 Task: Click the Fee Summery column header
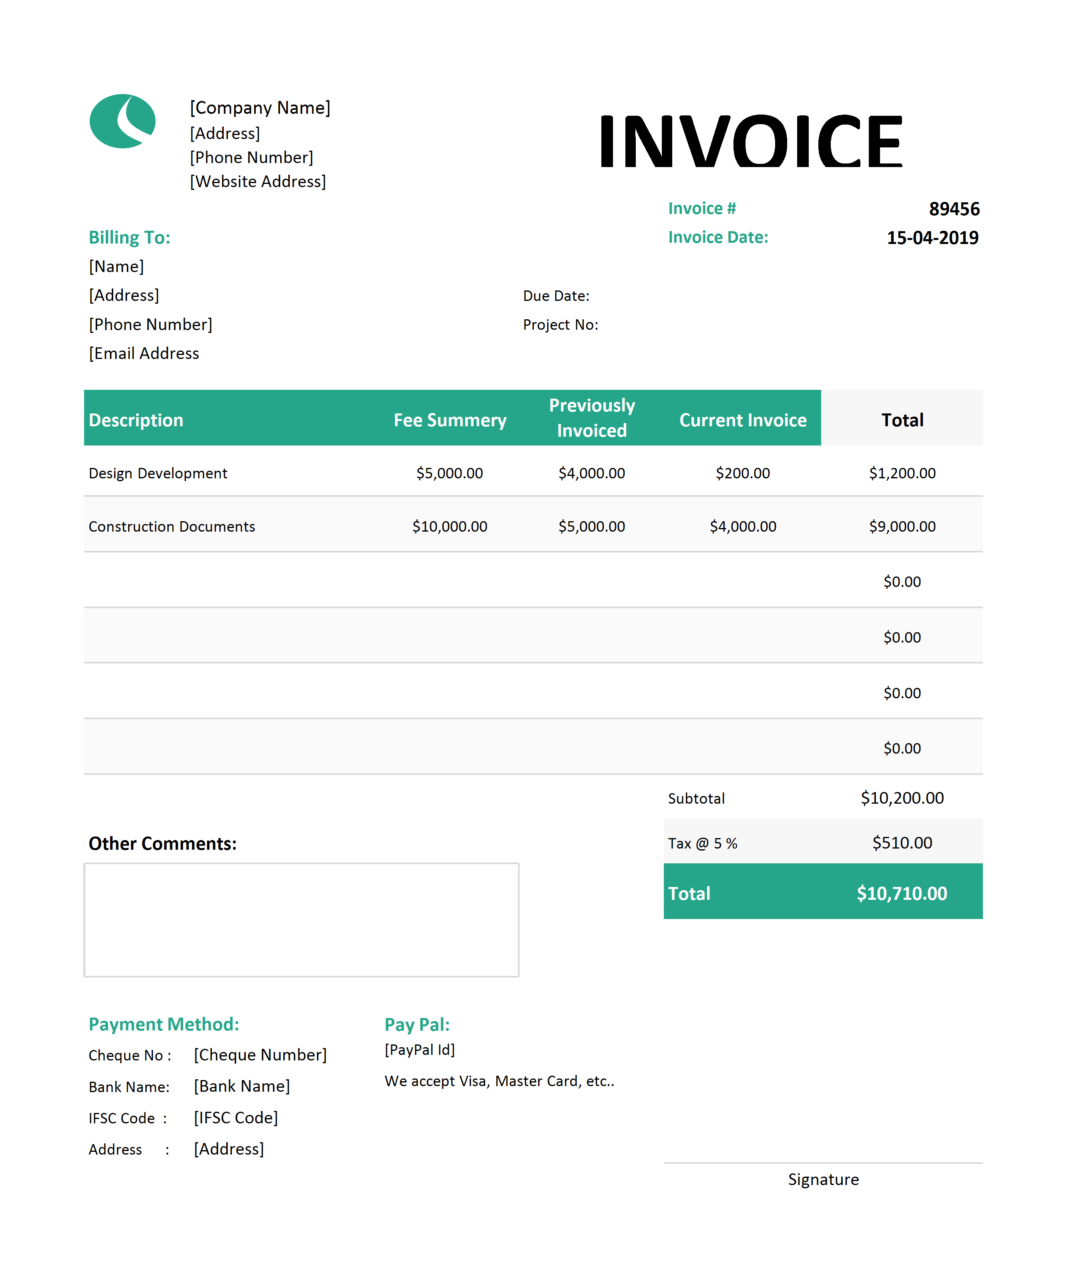point(450,420)
